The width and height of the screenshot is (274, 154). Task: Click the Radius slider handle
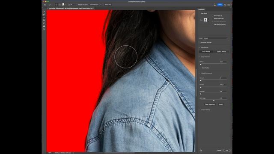point(201,65)
